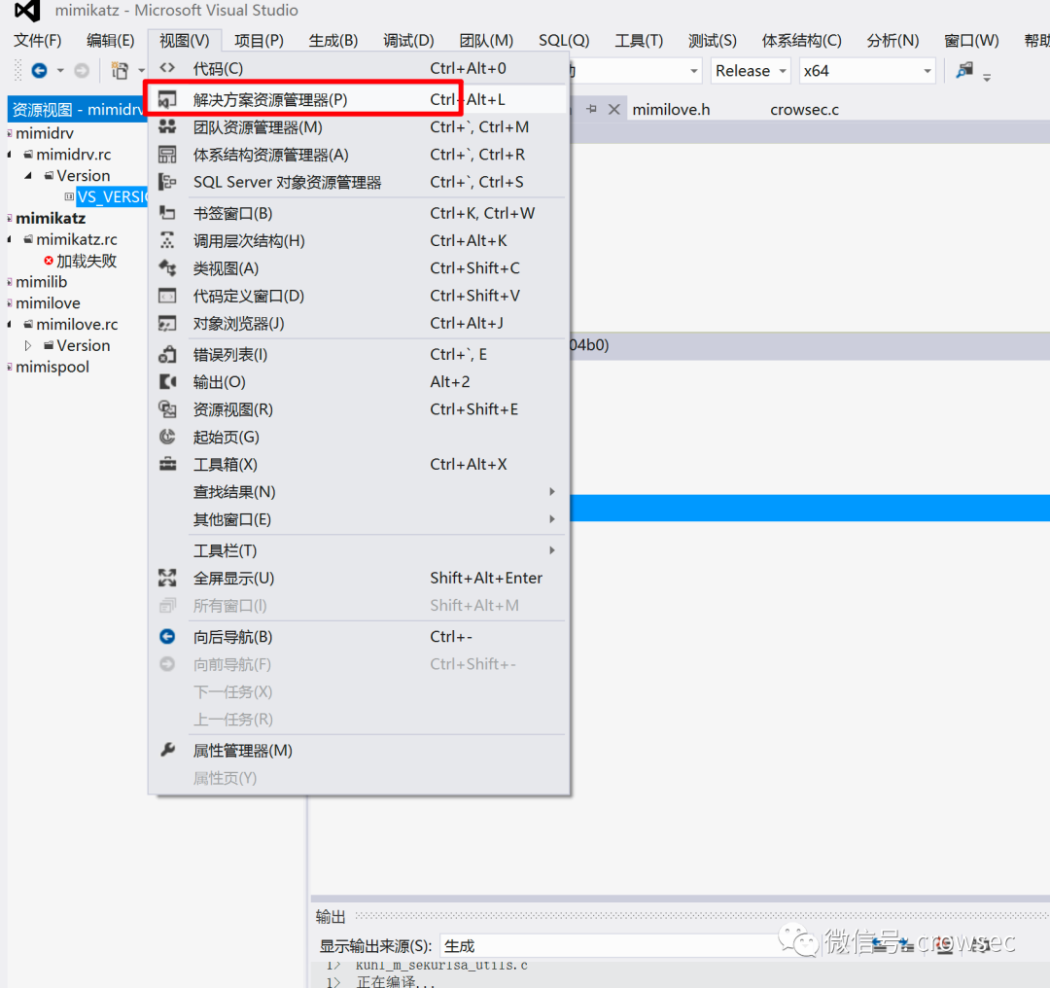Choose 全屏显示(U) from View menu
The image size is (1050, 988).
(x=358, y=578)
